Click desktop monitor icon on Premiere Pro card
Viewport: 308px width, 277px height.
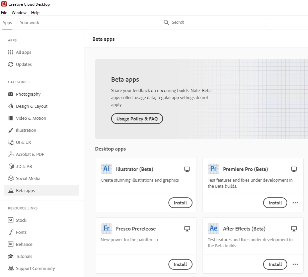[x=294, y=169]
